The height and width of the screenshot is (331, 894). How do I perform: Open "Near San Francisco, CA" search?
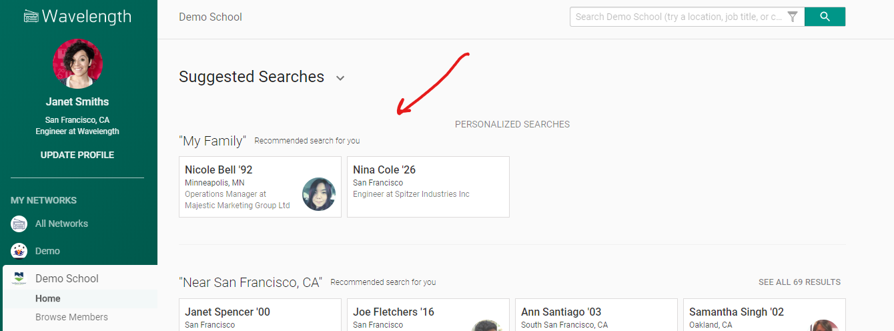click(x=251, y=282)
